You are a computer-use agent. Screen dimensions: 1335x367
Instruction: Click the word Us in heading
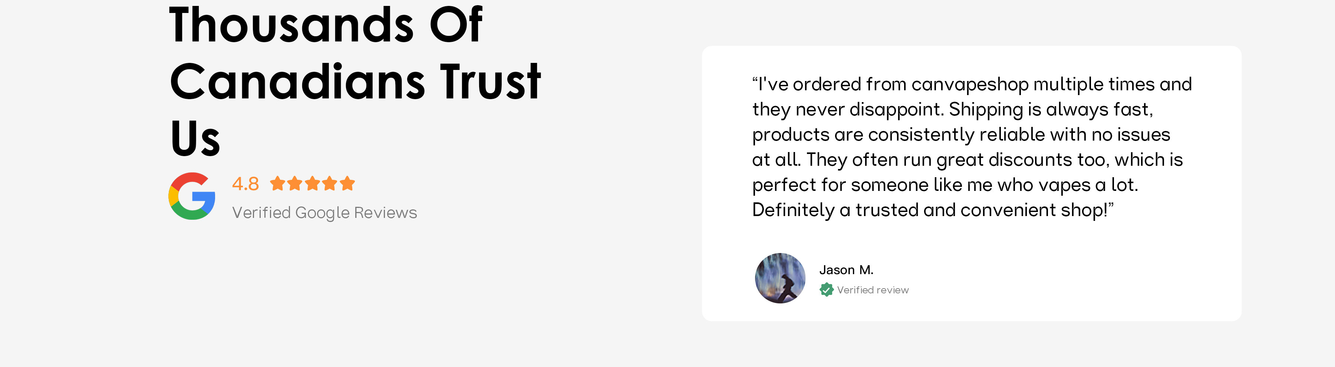[x=195, y=138]
